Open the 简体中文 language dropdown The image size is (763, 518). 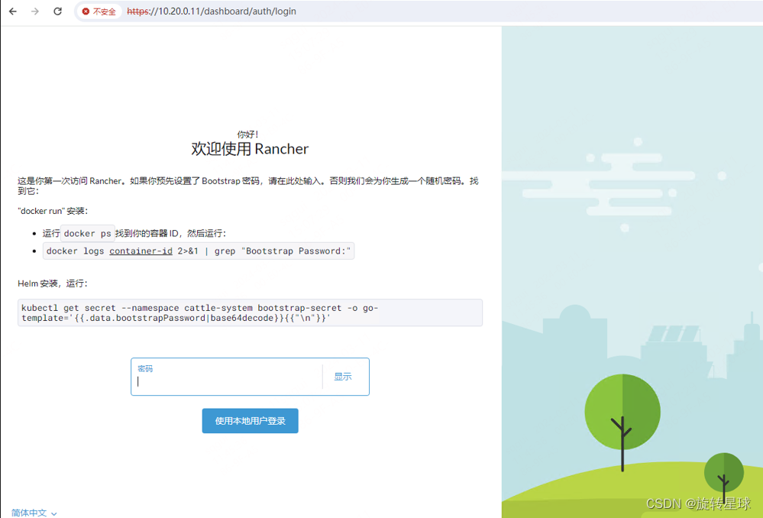pyautogui.click(x=28, y=512)
